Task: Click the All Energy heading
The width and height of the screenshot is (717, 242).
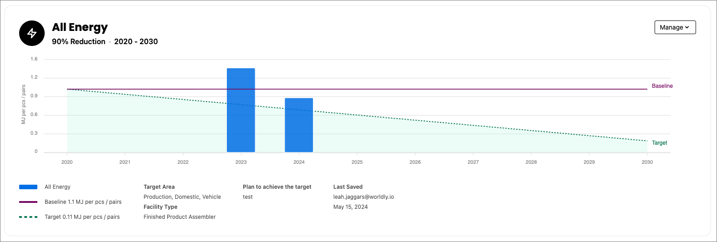Action: [x=80, y=27]
